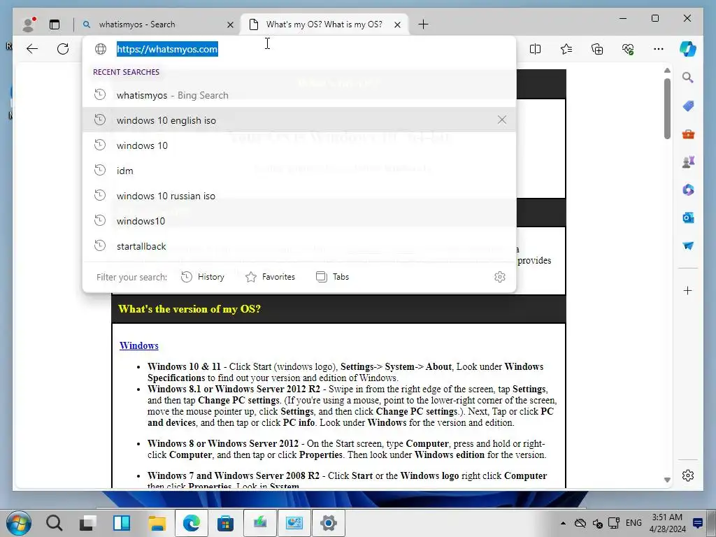Close the whatismyos - Search tab
Screen dimensions: 716x537
[x=231, y=24]
